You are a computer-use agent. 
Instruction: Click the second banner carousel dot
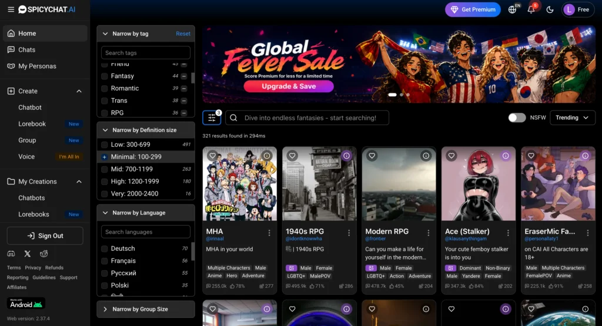(x=402, y=95)
